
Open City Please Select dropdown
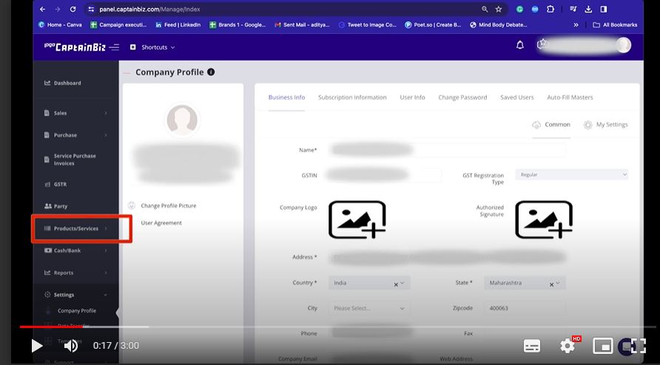click(369, 308)
